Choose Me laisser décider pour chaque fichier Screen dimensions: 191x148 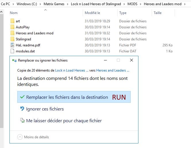[x=64, y=121]
